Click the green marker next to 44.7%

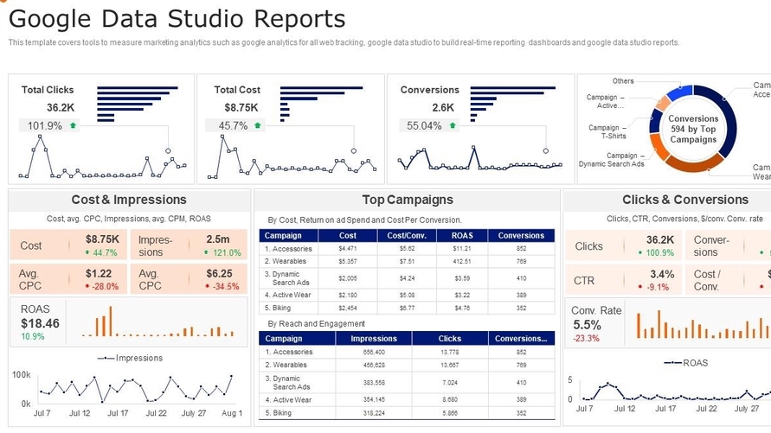pyautogui.click(x=87, y=253)
